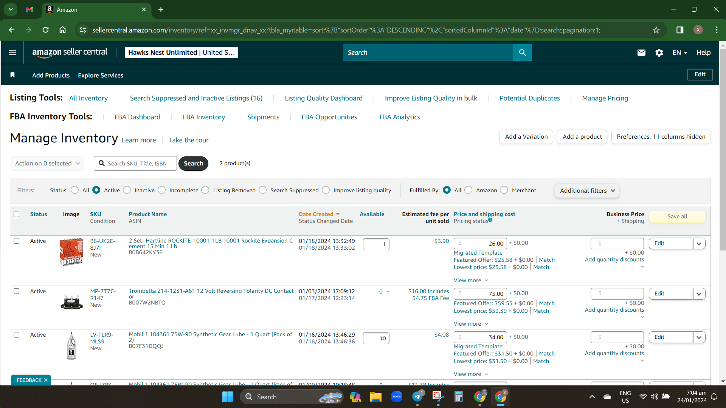726x408 pixels.
Task: Open the FBA Dashboard tool
Action: coord(138,117)
